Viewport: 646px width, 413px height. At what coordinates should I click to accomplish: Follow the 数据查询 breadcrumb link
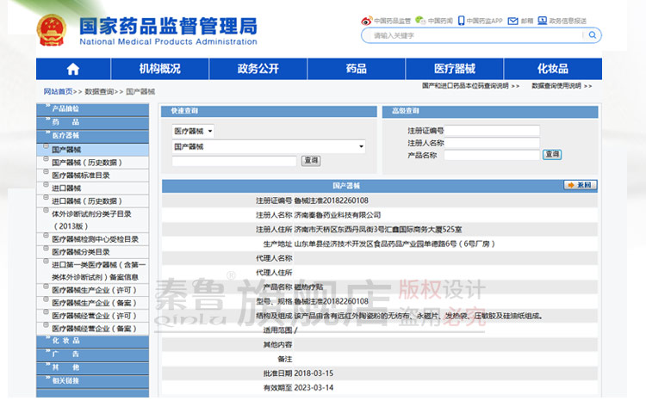click(x=99, y=91)
